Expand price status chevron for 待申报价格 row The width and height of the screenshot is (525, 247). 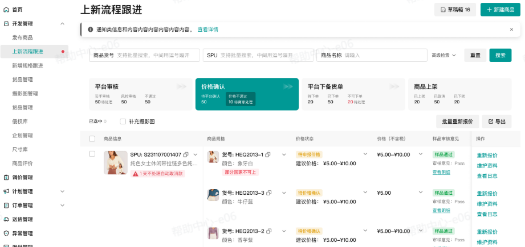coord(365,154)
